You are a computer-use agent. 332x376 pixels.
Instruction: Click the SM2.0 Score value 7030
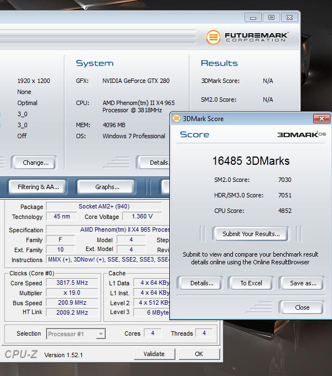pos(285,180)
